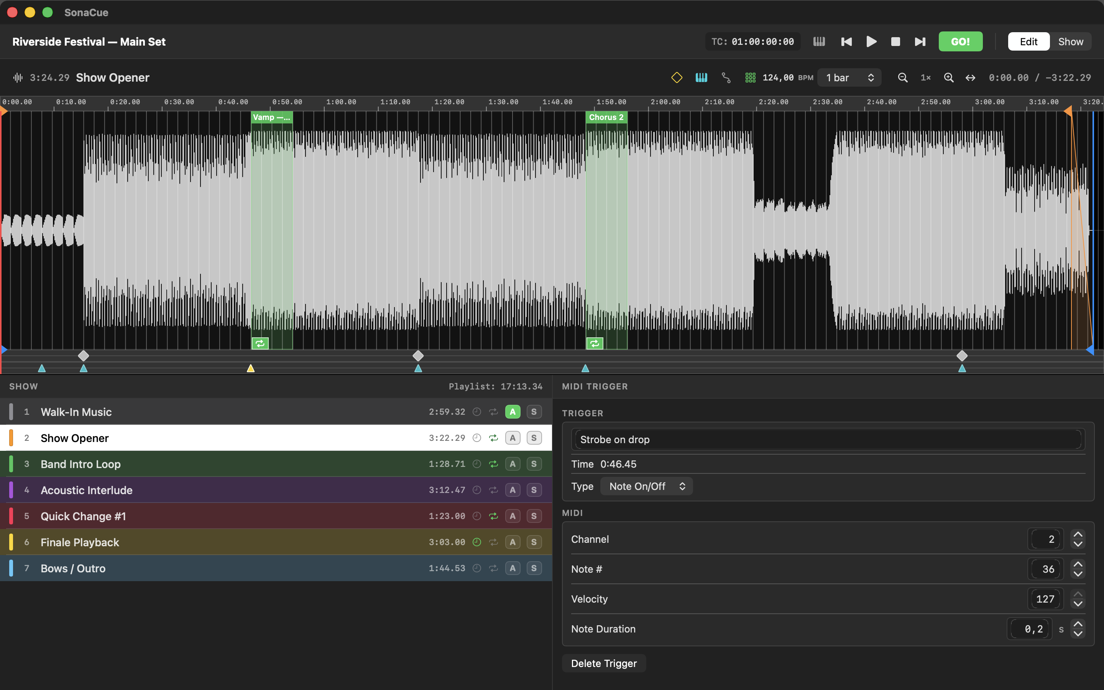This screenshot has width=1104, height=690.
Task: Toggle the yellow diamond marker tool
Action: [677, 77]
